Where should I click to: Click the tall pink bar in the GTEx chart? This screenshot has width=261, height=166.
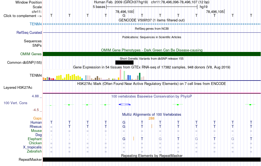(120, 75)
